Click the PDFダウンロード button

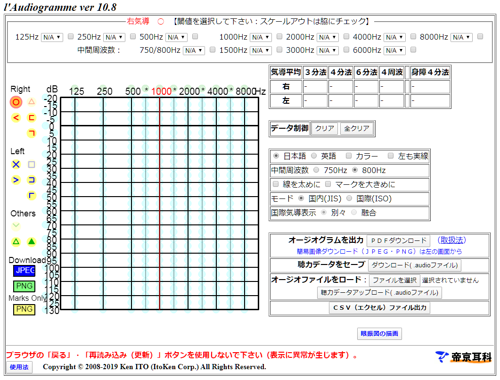tap(398, 240)
